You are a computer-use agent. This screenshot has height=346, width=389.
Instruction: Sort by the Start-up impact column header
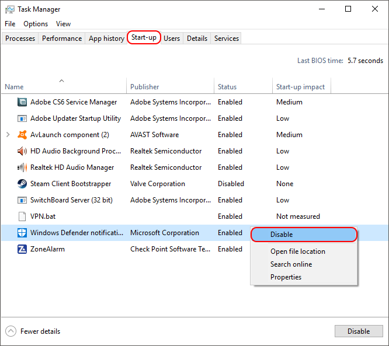coord(301,86)
